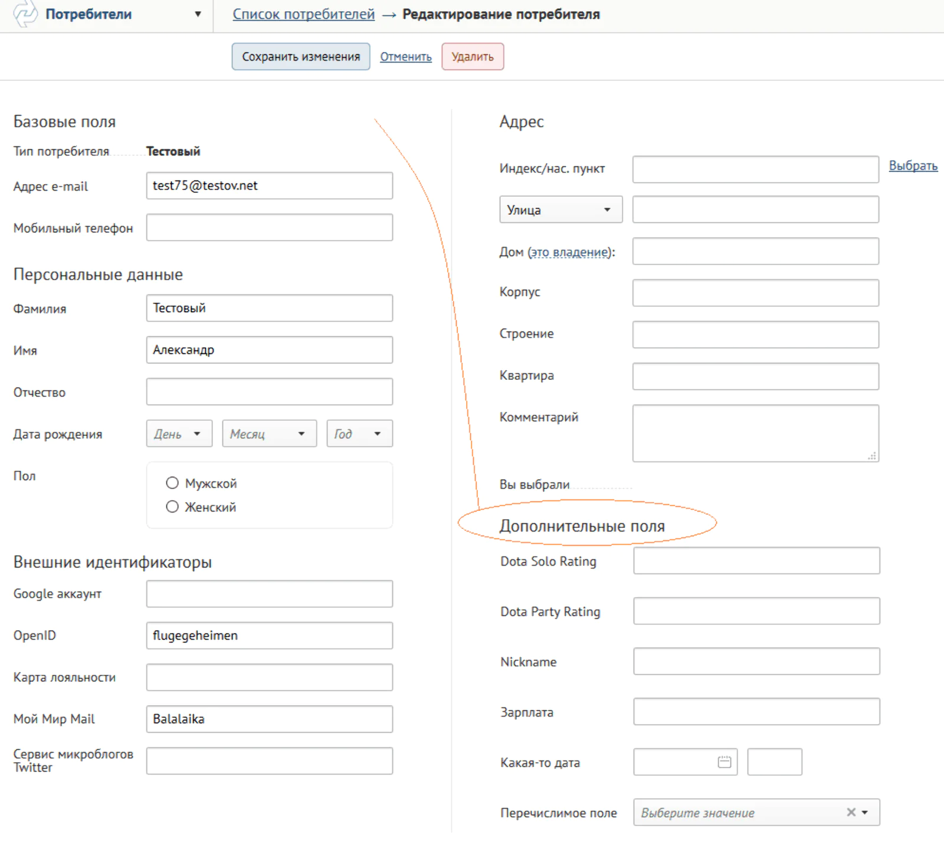Open the Перечислимое поле value dropdown
Screen dimensions: 944x843
click(865, 812)
